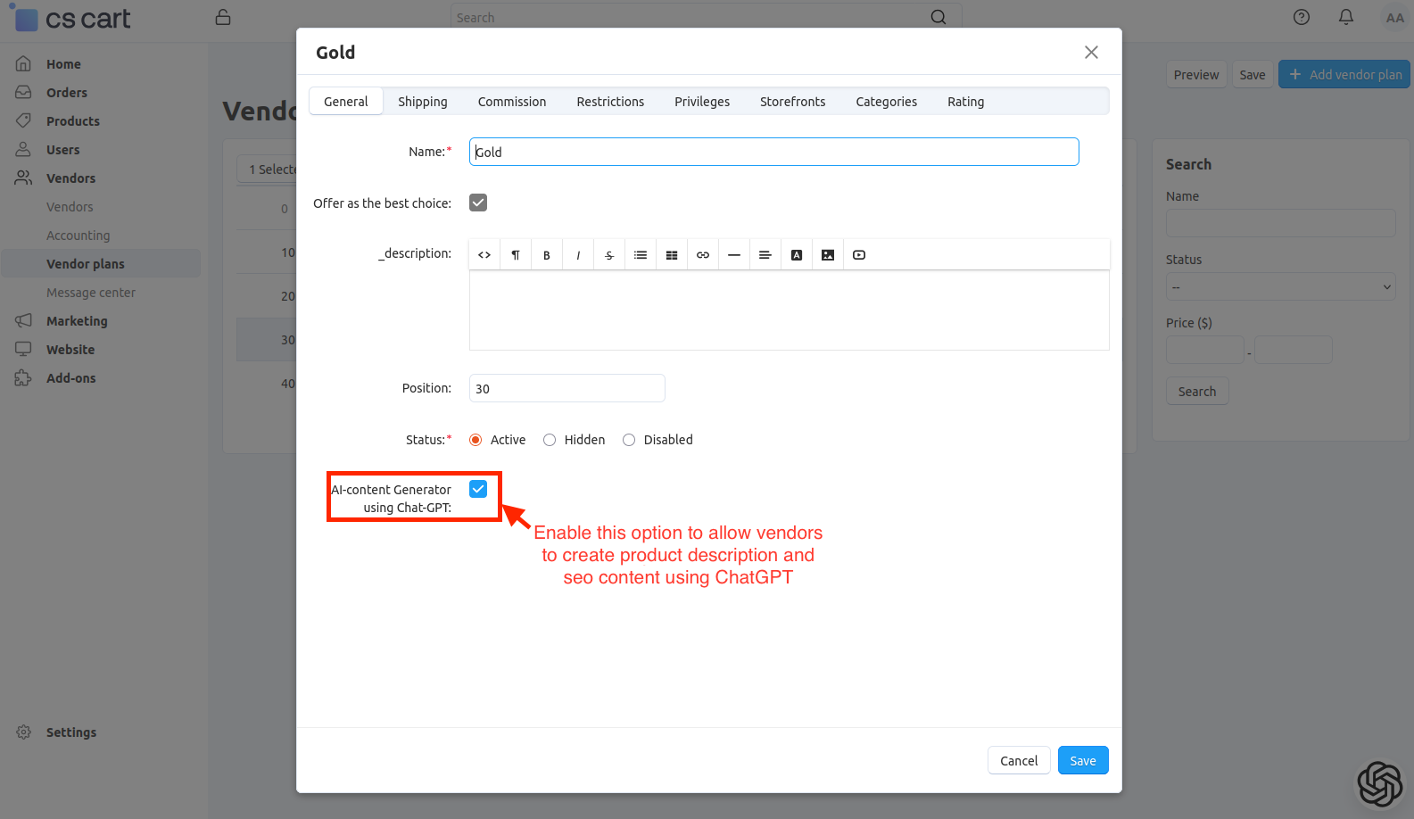
Task: Click into the Position input field
Action: coord(566,388)
